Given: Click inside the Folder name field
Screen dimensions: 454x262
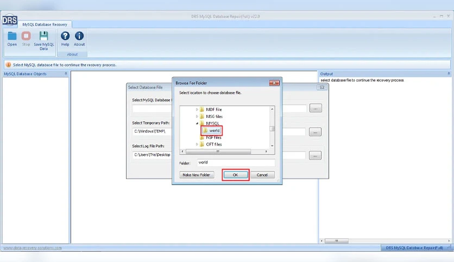Looking at the screenshot, I should click(x=236, y=162).
